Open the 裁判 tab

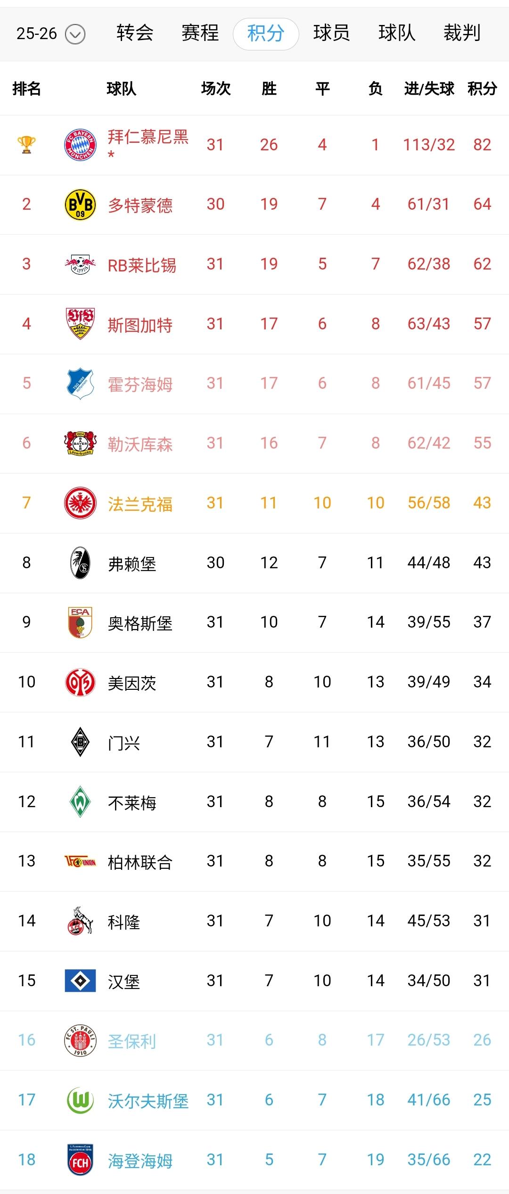(x=462, y=33)
